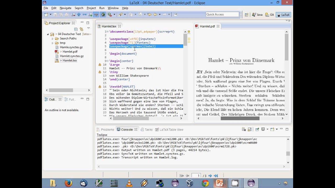This screenshot has height=188, width=335.
Task: Close the Hamlet.pdf tab
Action: 218,26
